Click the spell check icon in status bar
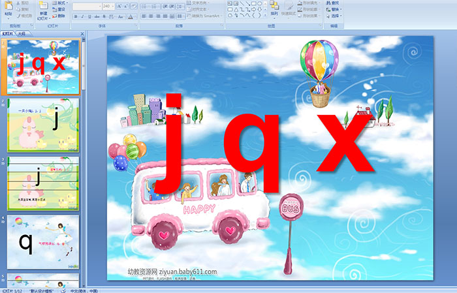Viewport: 457px width, 293px height. tap(63, 290)
